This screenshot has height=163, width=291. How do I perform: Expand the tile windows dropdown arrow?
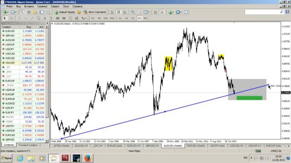pyautogui.click(x=149, y=12)
